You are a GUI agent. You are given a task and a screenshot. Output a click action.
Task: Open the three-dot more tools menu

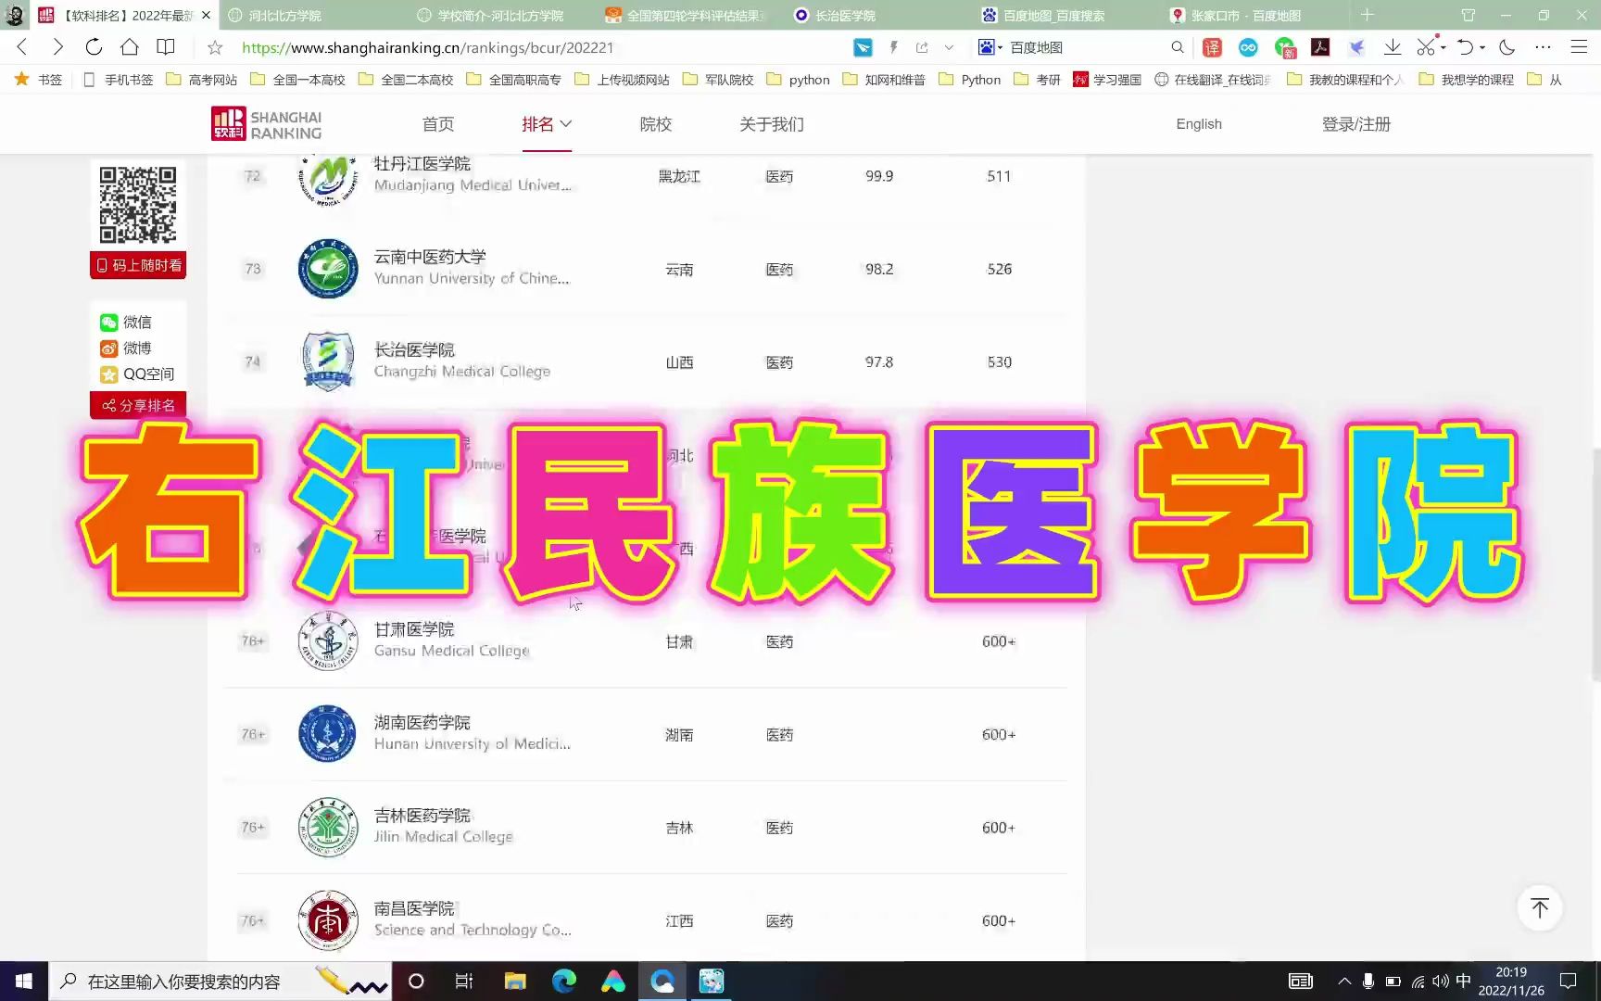point(1543,47)
